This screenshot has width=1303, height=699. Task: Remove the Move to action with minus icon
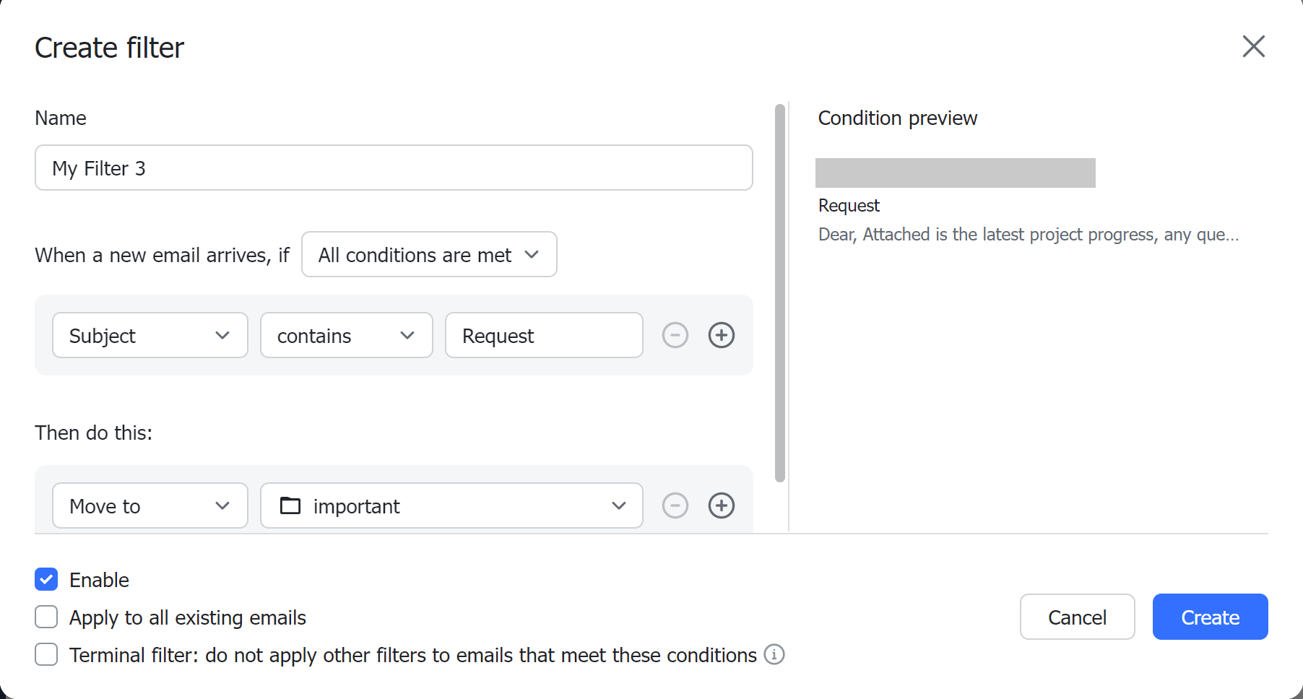point(675,505)
